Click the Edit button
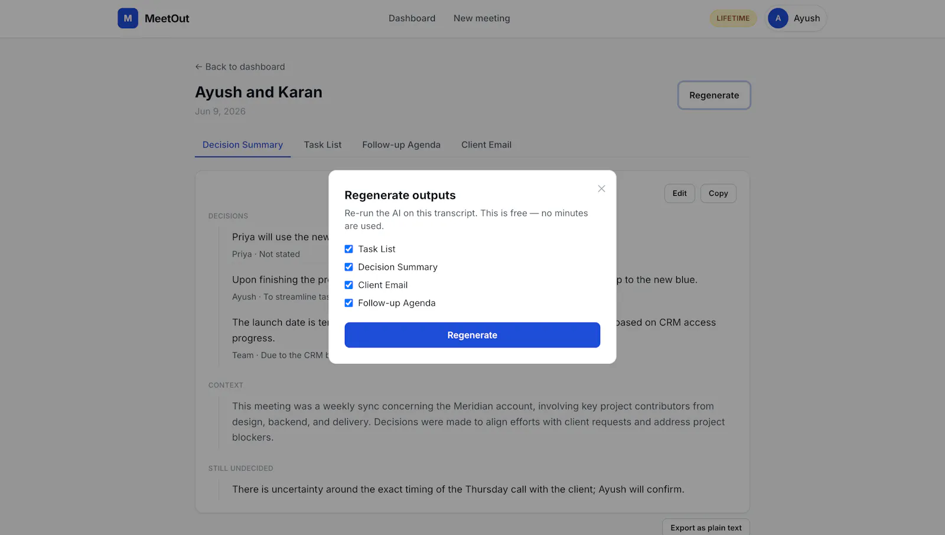The height and width of the screenshot is (535, 945). (679, 193)
